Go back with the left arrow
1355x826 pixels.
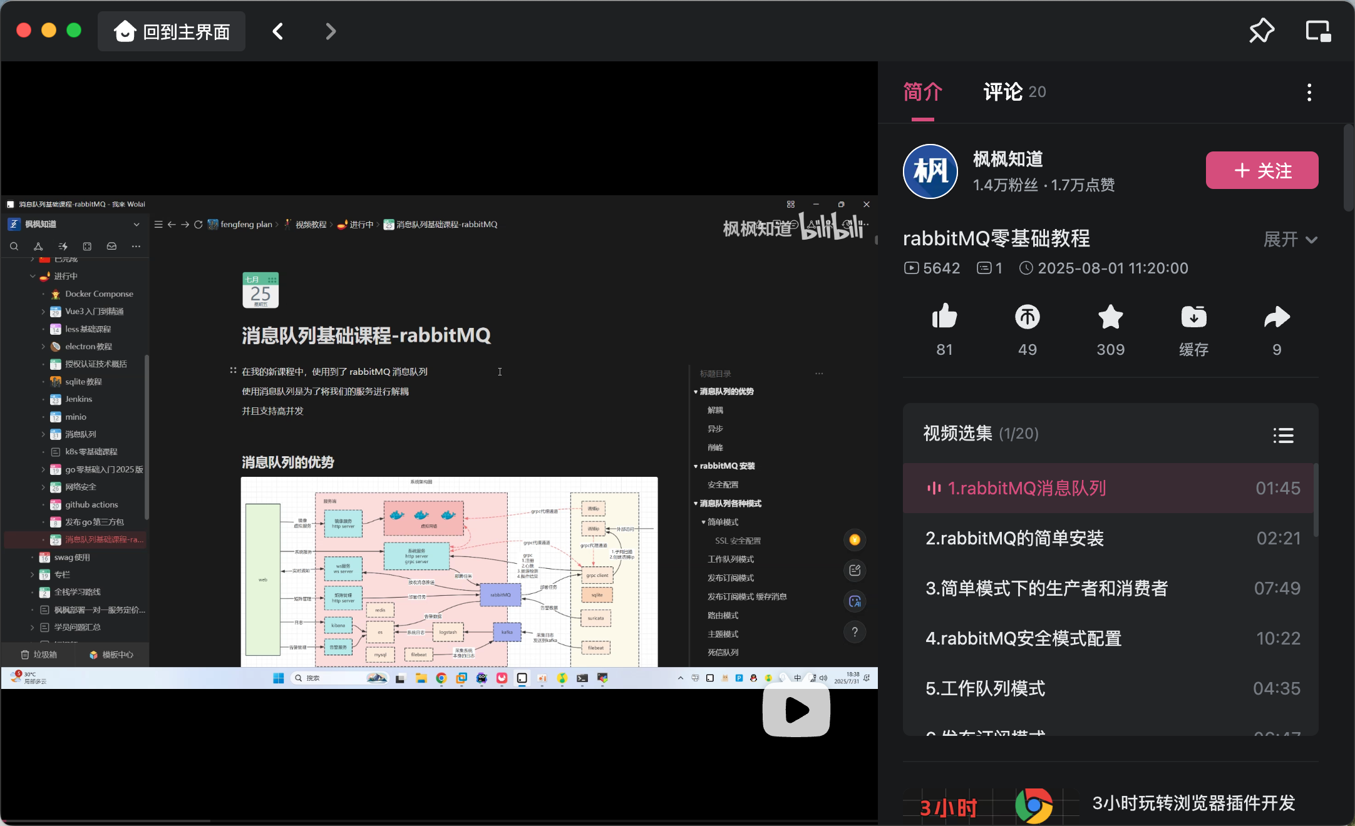click(278, 31)
